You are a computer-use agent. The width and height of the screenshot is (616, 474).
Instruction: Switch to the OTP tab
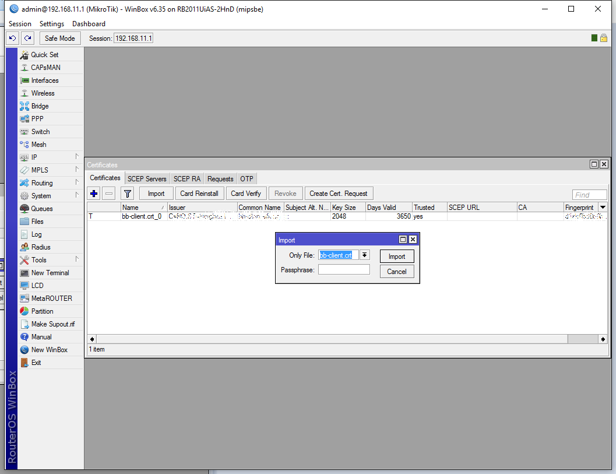247,179
